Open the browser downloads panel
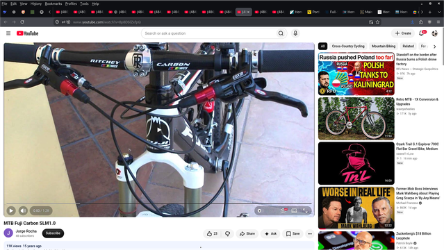Screen dimensions: 444x250 412,22
